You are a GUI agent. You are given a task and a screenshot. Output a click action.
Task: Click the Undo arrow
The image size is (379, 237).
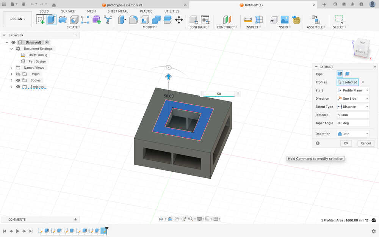tap(32, 4)
